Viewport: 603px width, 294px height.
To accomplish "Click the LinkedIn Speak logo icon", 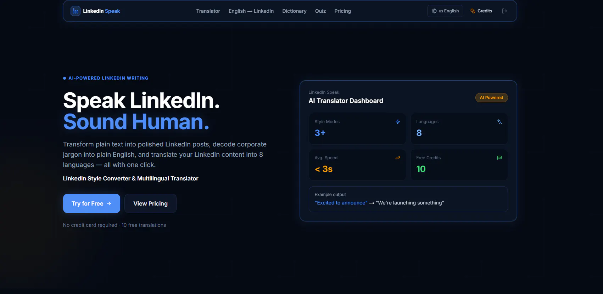I will [75, 11].
